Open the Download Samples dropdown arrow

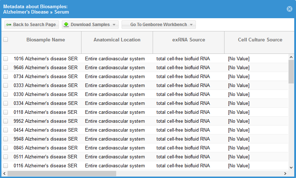pyautogui.click(x=114, y=25)
